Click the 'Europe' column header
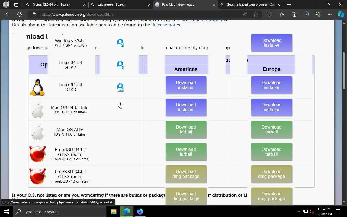Screen dimensions: 347x217 tap(272, 69)
